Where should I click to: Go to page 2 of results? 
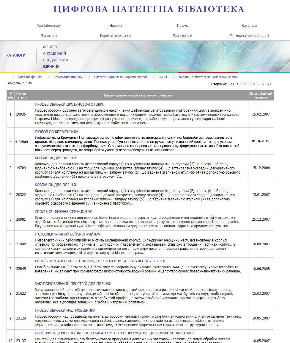[x=245, y=84]
